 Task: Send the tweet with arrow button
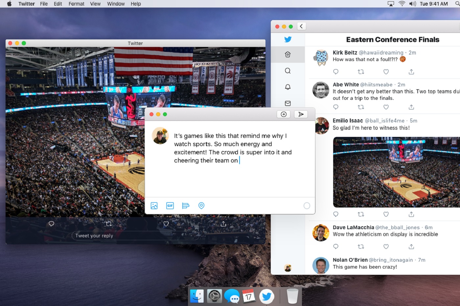tap(301, 114)
